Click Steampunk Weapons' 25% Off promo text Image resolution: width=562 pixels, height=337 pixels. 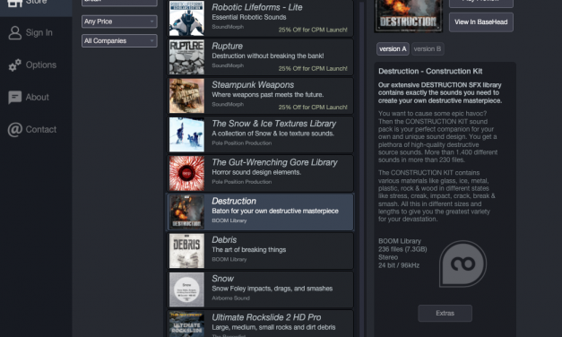313,108
